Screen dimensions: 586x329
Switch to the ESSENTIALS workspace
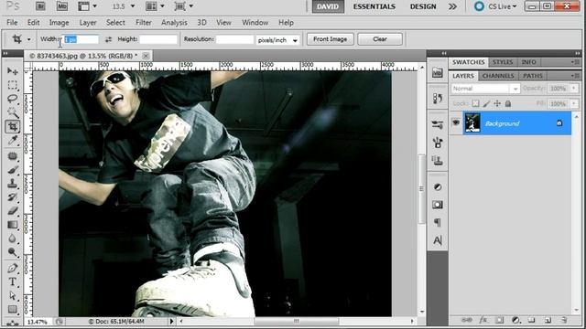point(374,6)
